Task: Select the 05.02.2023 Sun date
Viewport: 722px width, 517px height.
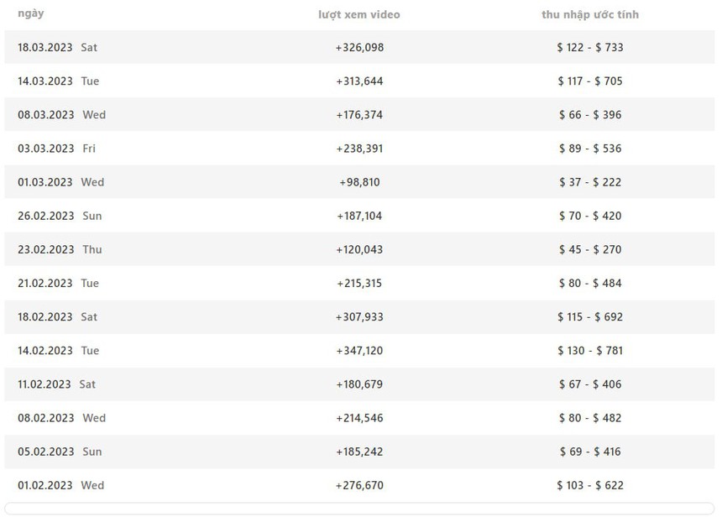Action: point(60,452)
